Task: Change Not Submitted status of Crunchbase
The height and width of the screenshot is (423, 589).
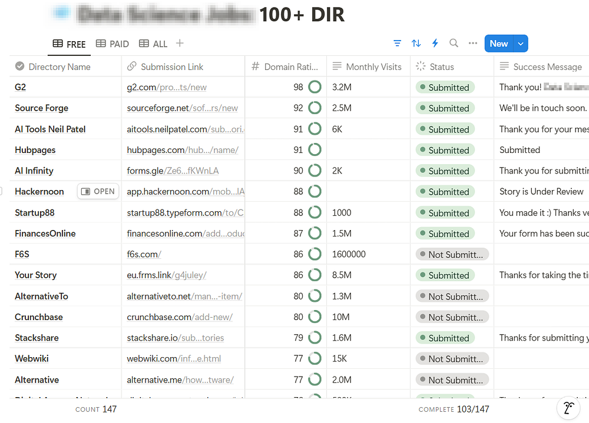Action: pos(452,317)
